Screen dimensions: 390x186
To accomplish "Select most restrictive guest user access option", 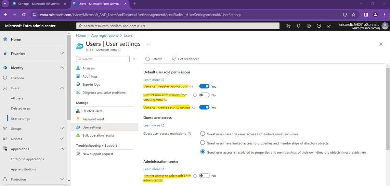I will tap(203, 152).
